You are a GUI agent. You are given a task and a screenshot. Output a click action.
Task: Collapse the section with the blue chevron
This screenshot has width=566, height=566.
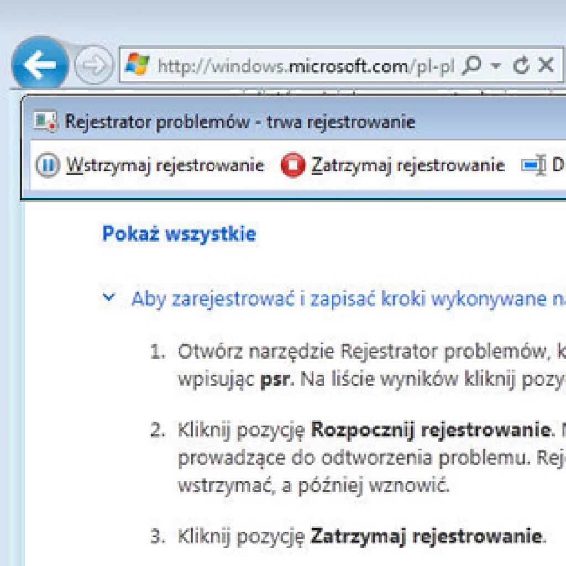109,297
